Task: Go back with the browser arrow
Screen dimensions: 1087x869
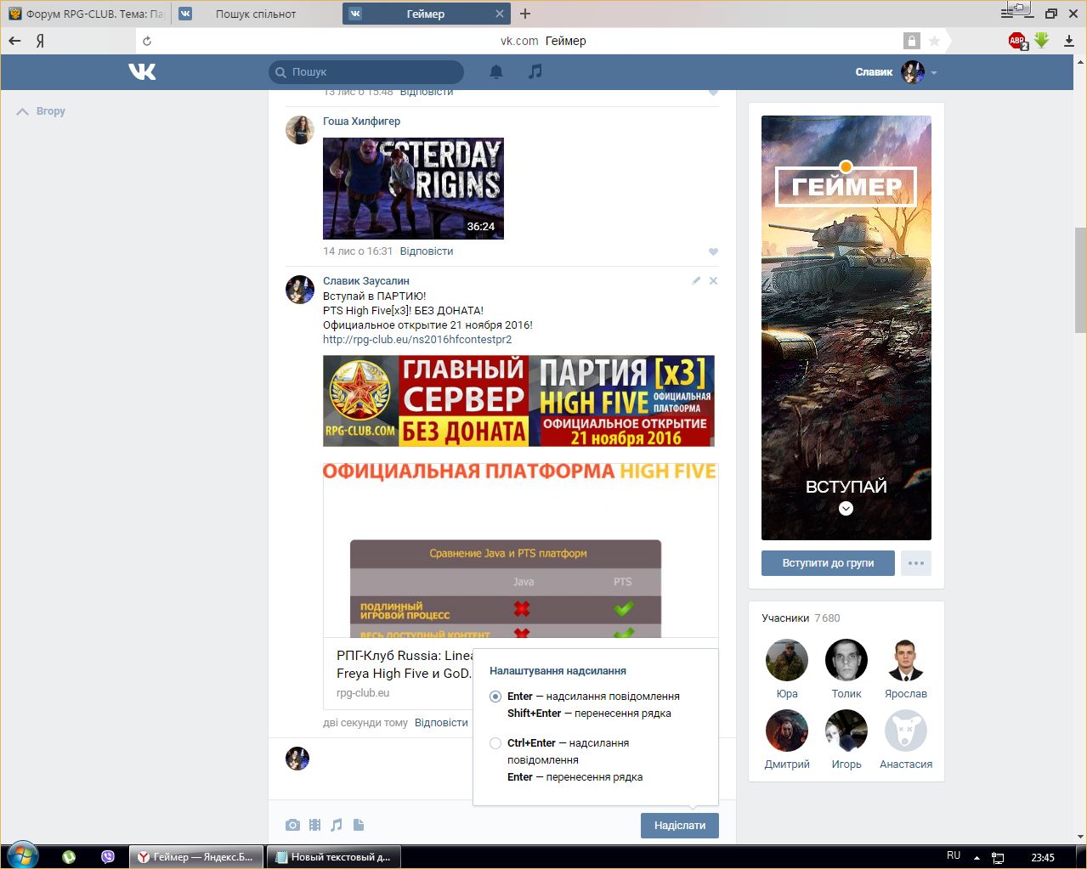Action: (14, 41)
